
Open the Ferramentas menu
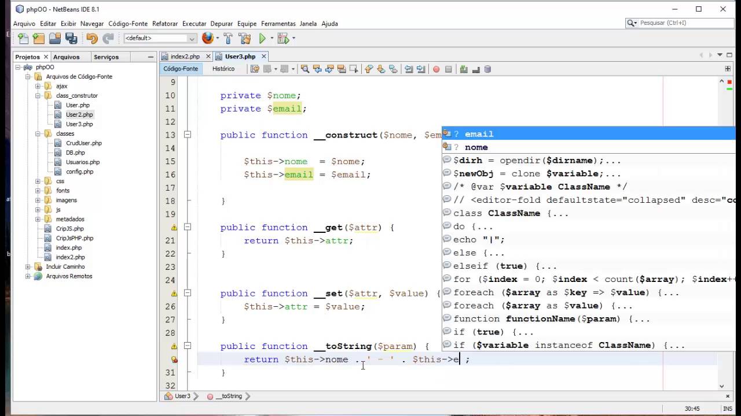point(278,24)
